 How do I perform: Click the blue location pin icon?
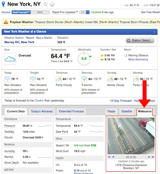pyautogui.click(x=3, y=4)
